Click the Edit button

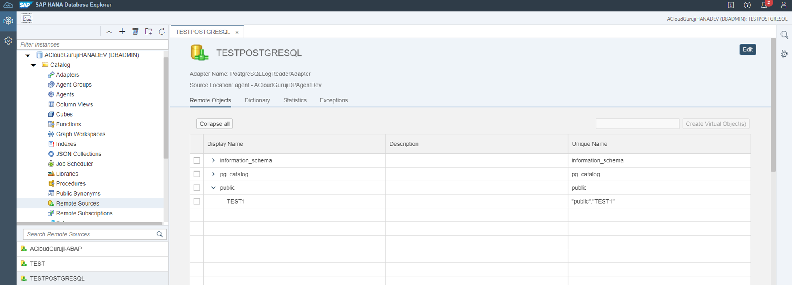coord(747,49)
